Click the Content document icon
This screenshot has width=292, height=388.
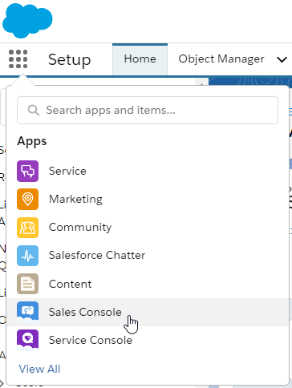point(27,284)
